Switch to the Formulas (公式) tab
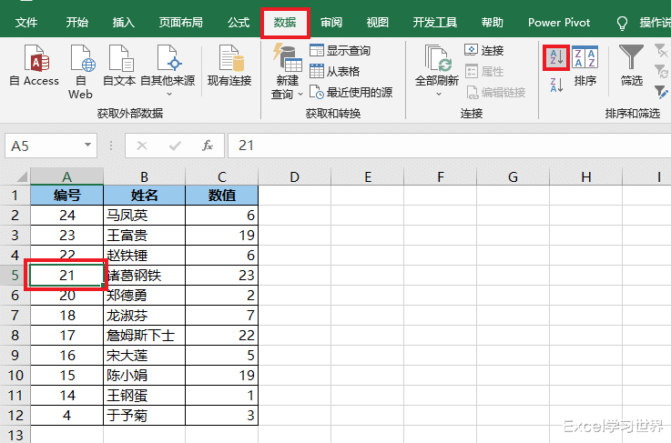 [x=239, y=22]
